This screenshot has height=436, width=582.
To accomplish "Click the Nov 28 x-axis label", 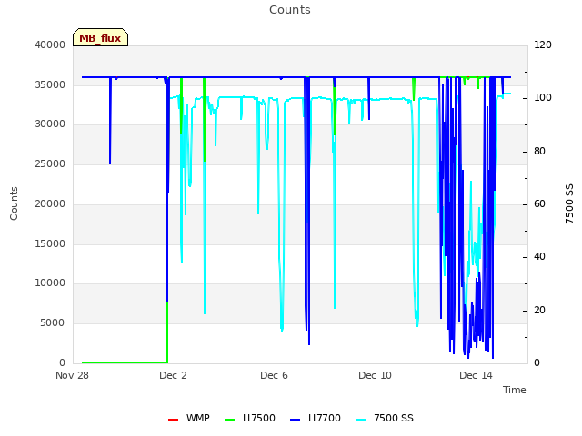I will tap(73, 375).
